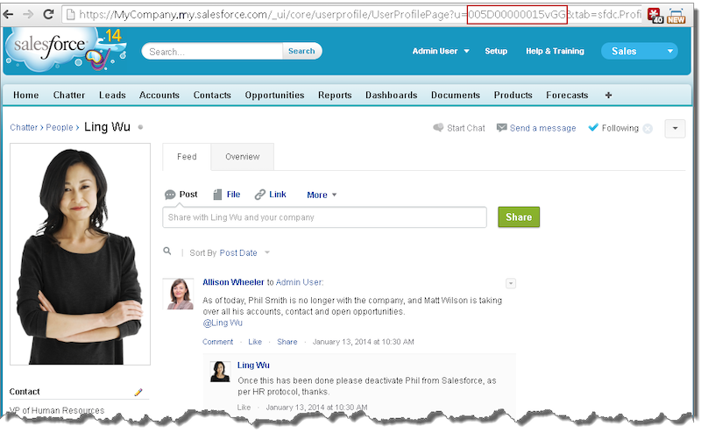Switch to the Overview tab
This screenshot has height=440, width=701.
click(x=243, y=157)
